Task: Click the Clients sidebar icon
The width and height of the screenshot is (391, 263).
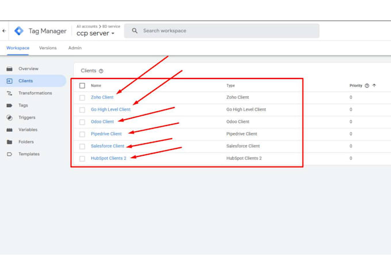Action: pyautogui.click(x=9, y=81)
